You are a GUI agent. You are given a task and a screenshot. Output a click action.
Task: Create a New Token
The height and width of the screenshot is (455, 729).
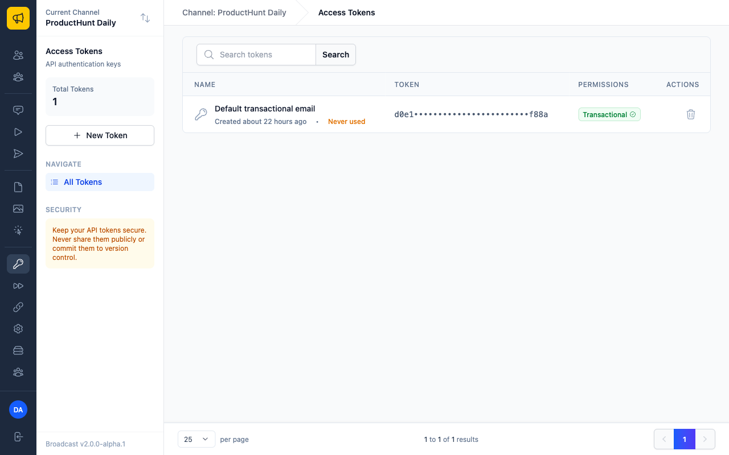(x=100, y=135)
